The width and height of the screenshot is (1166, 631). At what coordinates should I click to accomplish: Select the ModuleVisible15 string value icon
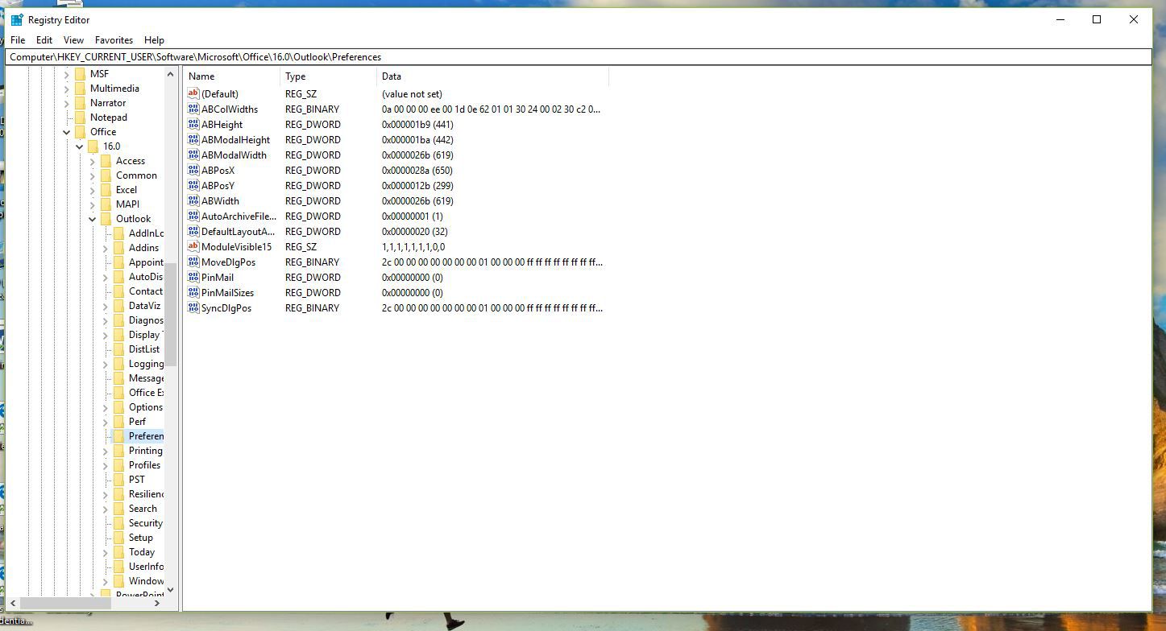click(193, 247)
